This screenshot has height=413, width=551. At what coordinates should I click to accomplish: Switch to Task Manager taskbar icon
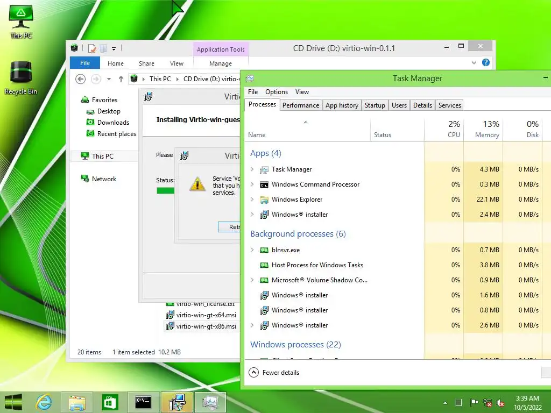point(210,402)
